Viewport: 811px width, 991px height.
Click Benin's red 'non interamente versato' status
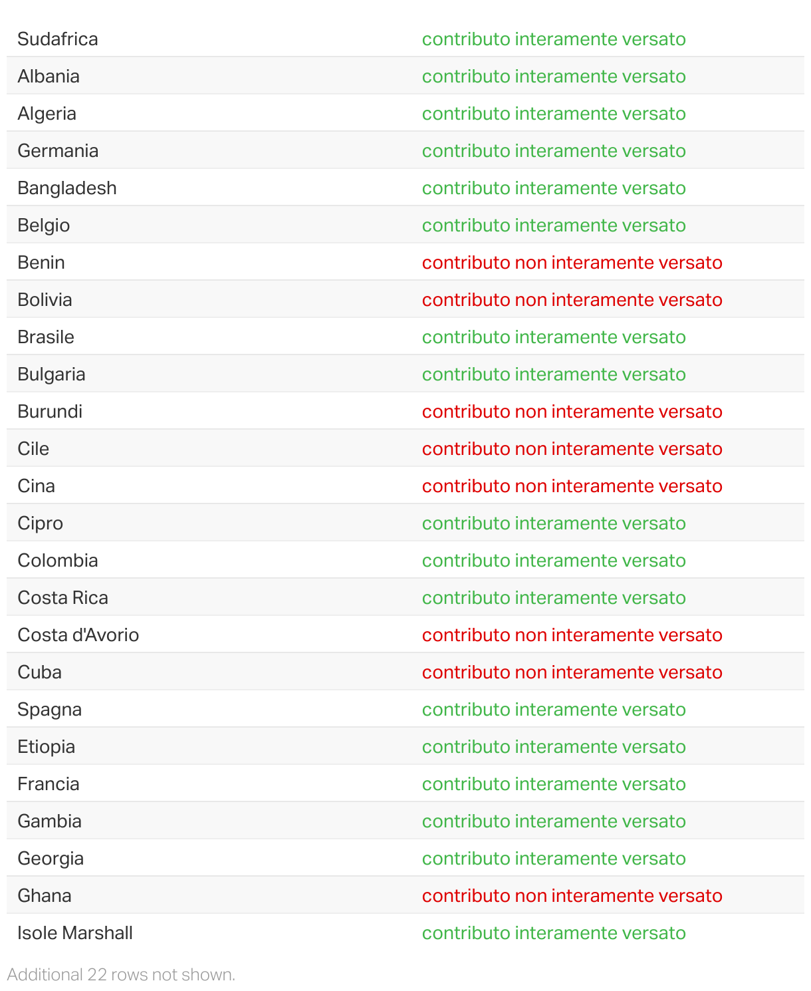[572, 263]
